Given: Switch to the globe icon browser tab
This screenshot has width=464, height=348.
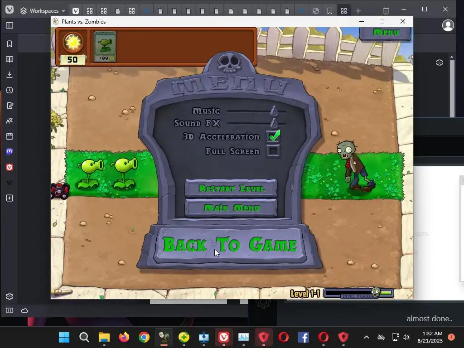Looking at the screenshot, I should coord(316,11).
